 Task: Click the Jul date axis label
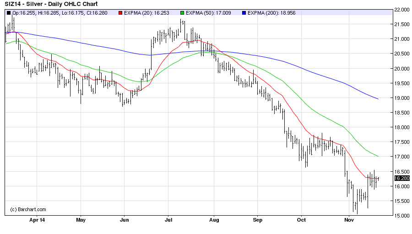[x=169, y=220]
